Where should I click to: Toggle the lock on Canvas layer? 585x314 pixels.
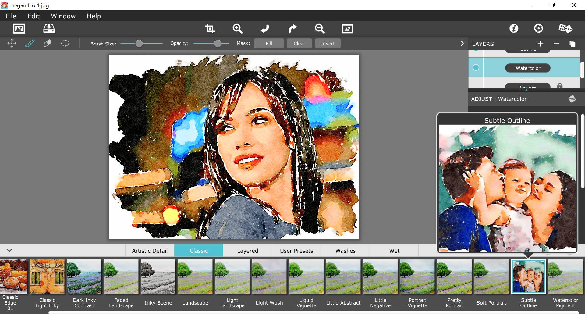click(x=560, y=86)
